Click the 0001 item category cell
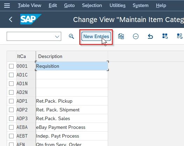This screenshot has width=184, height=146. (26, 66)
